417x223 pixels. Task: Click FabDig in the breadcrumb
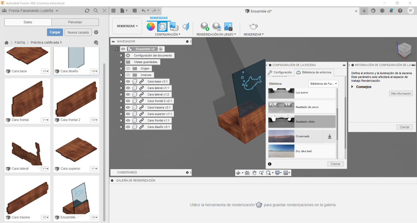pos(20,43)
